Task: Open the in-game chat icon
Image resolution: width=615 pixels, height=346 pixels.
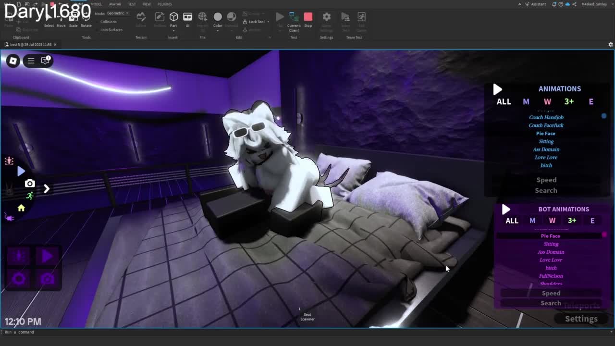Action: click(x=46, y=61)
